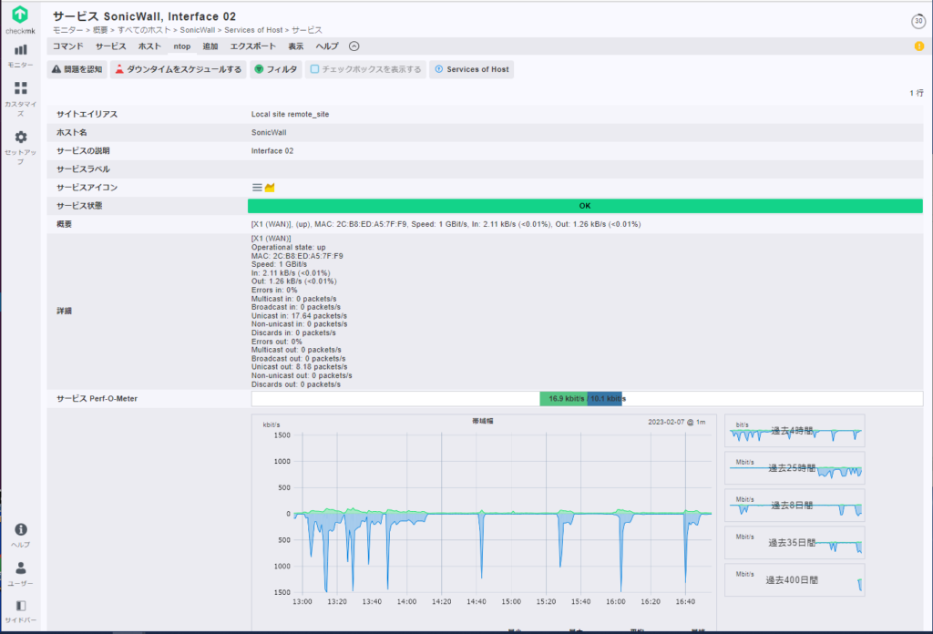Viewport: 933px width, 634px height.
Task: Open the ホスト menu
Action: (x=149, y=46)
